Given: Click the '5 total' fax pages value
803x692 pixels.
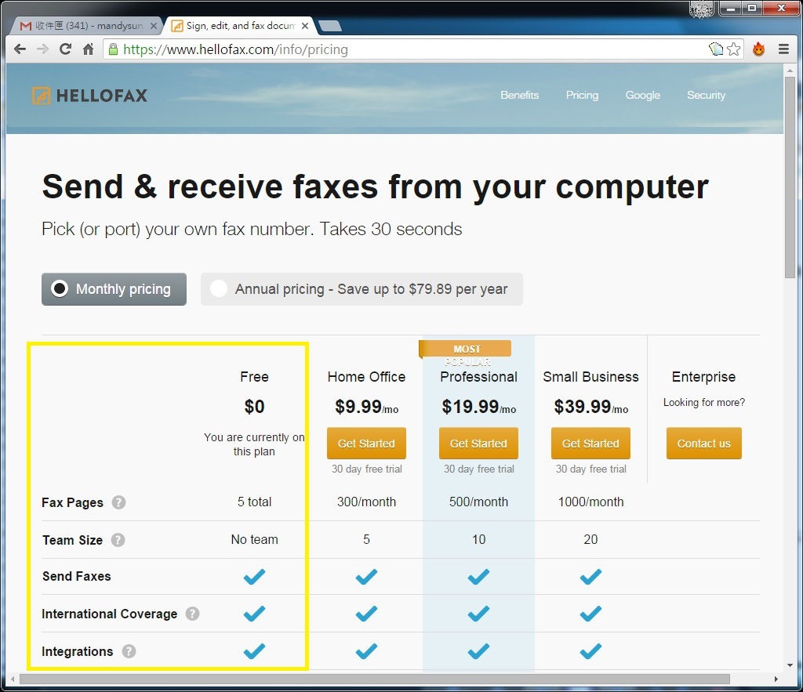Looking at the screenshot, I should click(x=254, y=502).
